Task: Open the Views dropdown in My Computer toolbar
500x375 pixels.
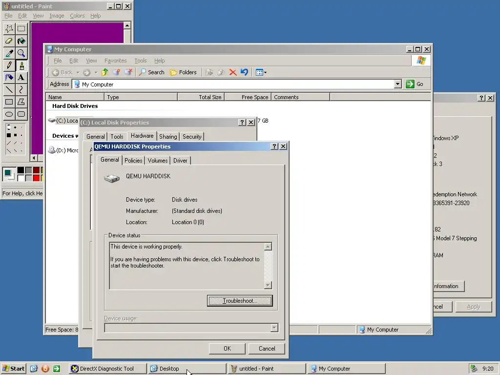Action: (261, 72)
